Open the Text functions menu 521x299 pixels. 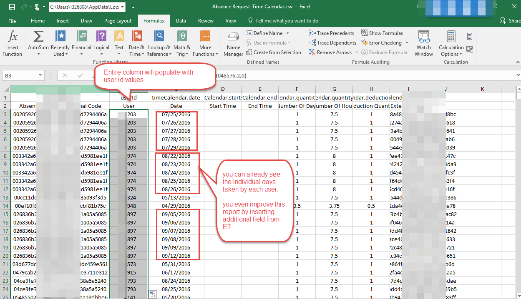point(119,44)
